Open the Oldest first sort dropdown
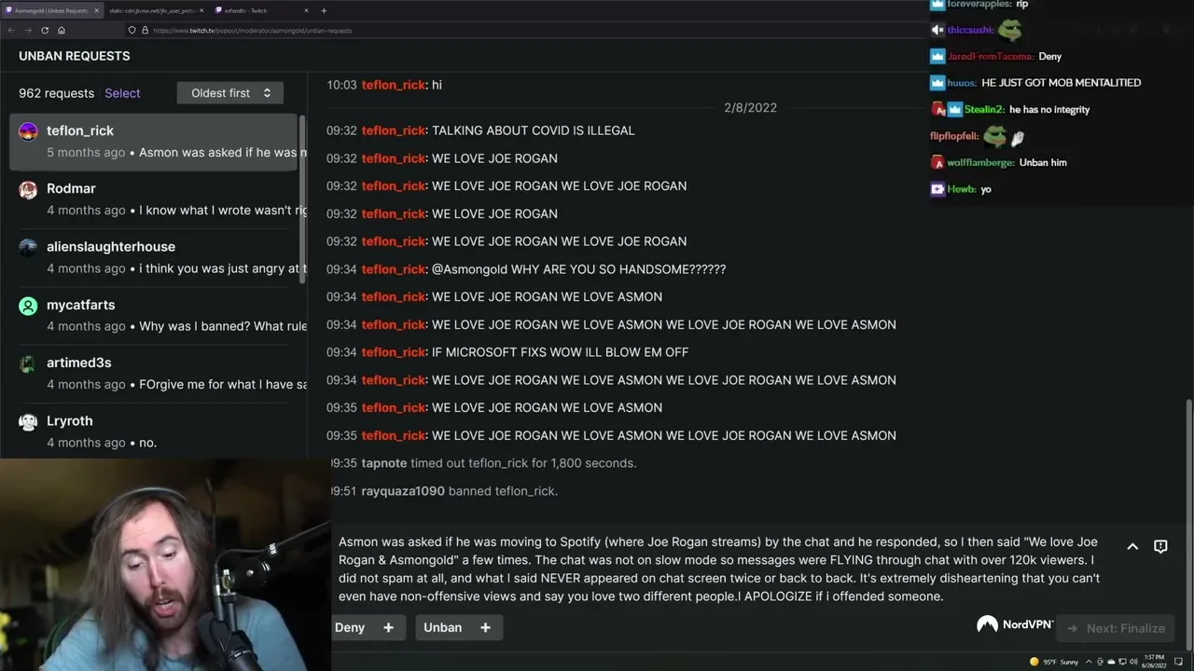1194x671 pixels. 230,93
